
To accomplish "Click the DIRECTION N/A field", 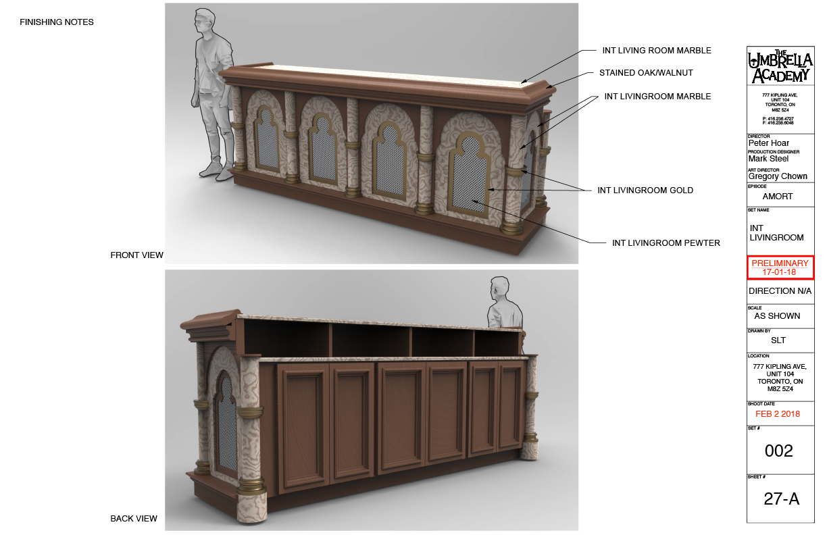I will [x=780, y=290].
